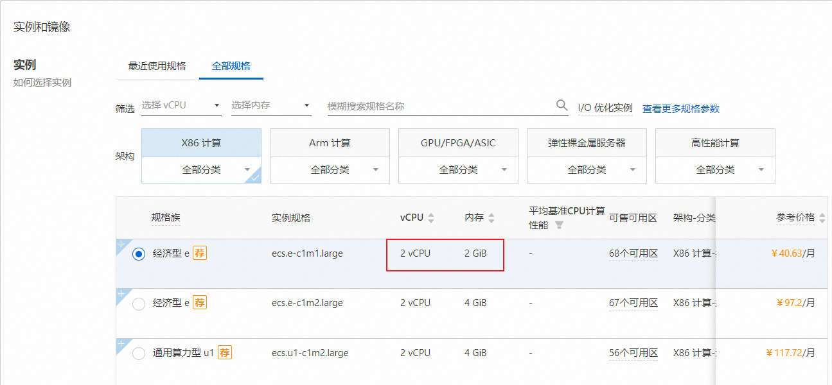The image size is (832, 385).
Task: Open the 查看更多规格参数 link
Action: pos(680,108)
